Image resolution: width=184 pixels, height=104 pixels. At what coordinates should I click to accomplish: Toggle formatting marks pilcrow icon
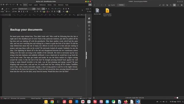68,9
